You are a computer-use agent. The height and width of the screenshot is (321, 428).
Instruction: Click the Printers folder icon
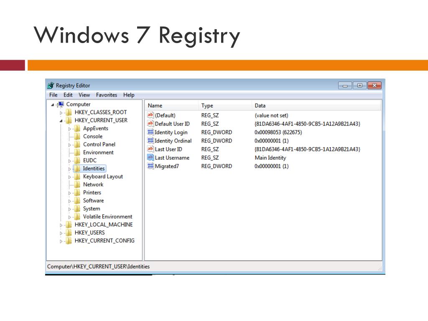coord(77,192)
